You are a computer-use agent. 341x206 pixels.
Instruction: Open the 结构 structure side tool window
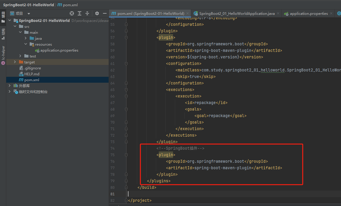pyautogui.click(x=3, y=34)
